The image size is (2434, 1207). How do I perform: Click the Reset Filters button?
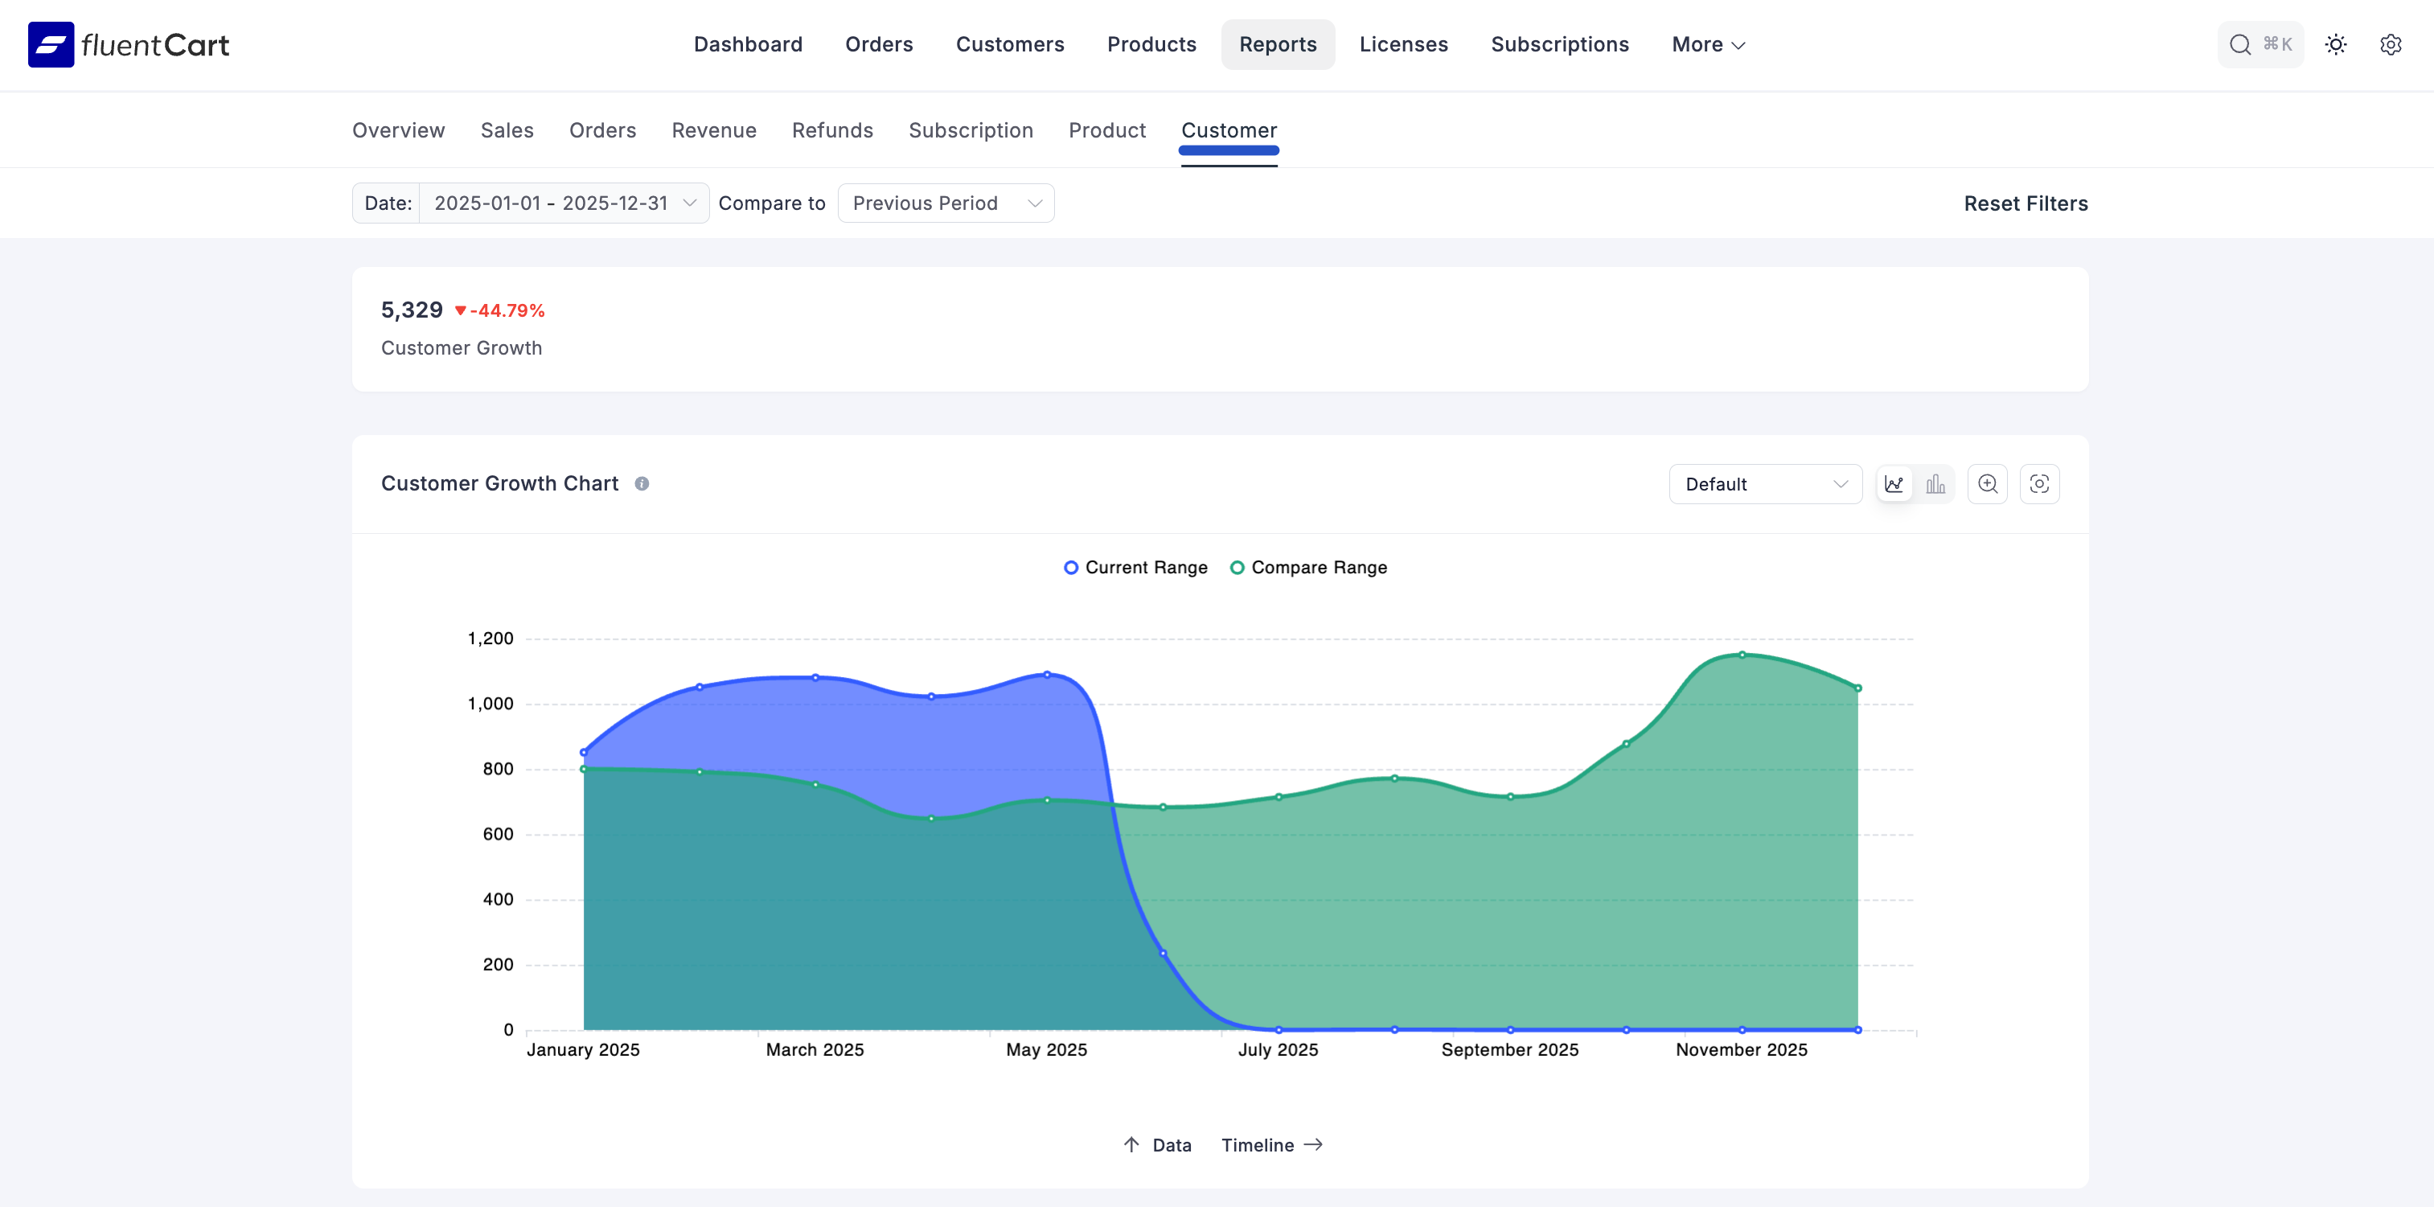coord(2025,203)
